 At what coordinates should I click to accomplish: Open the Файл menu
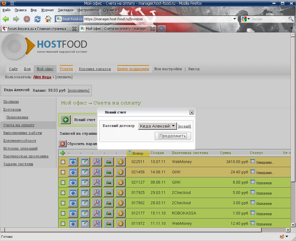pyautogui.click(x=7, y=10)
